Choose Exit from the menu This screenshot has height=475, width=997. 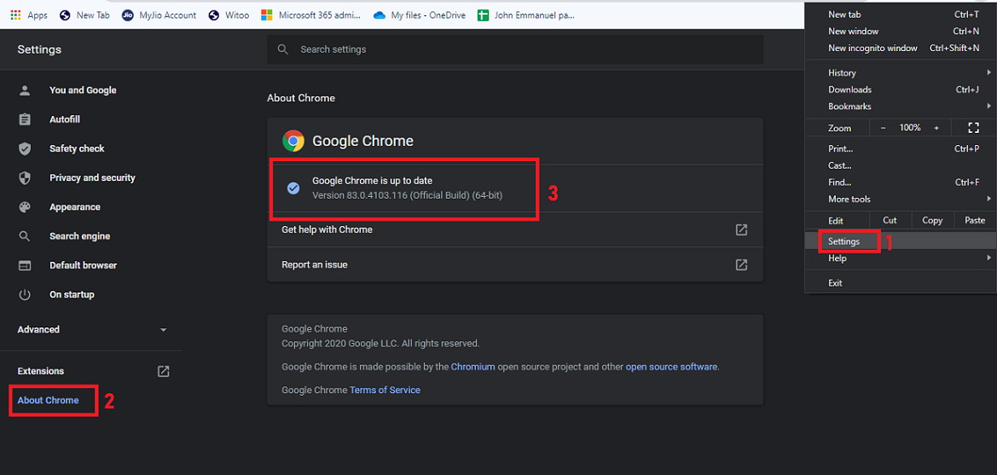coord(901,283)
